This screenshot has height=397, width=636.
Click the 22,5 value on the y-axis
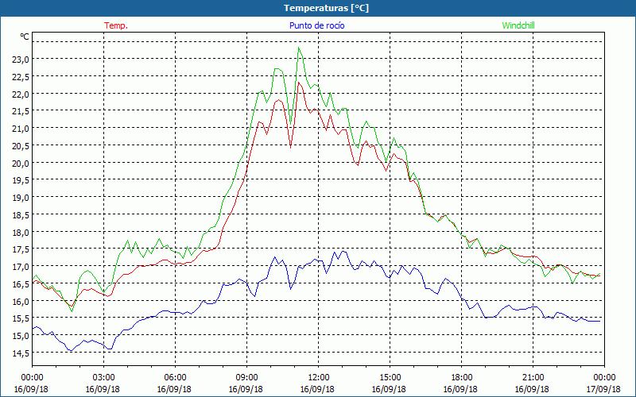21,76
